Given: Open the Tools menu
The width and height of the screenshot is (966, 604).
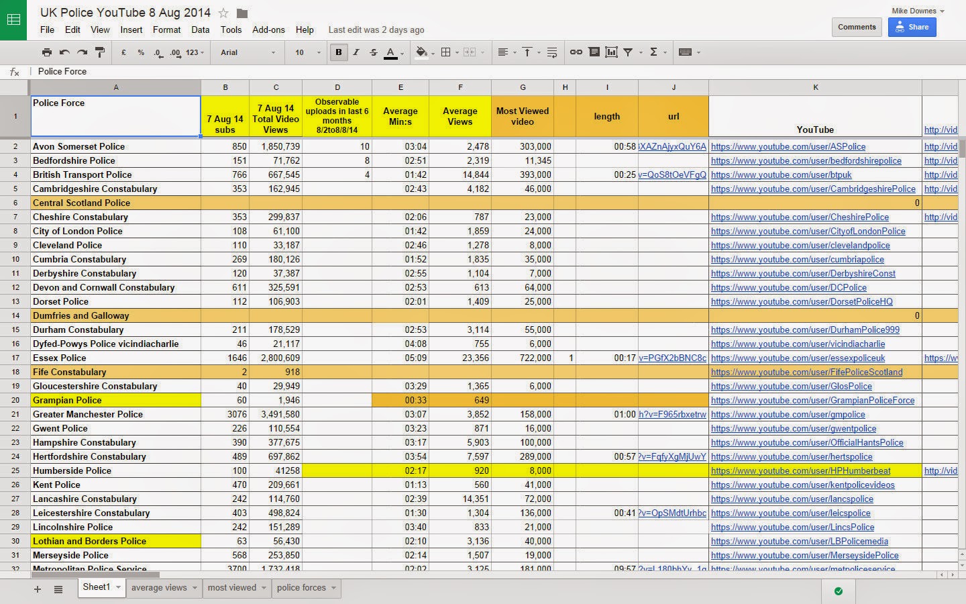Looking at the screenshot, I should coord(231,30).
